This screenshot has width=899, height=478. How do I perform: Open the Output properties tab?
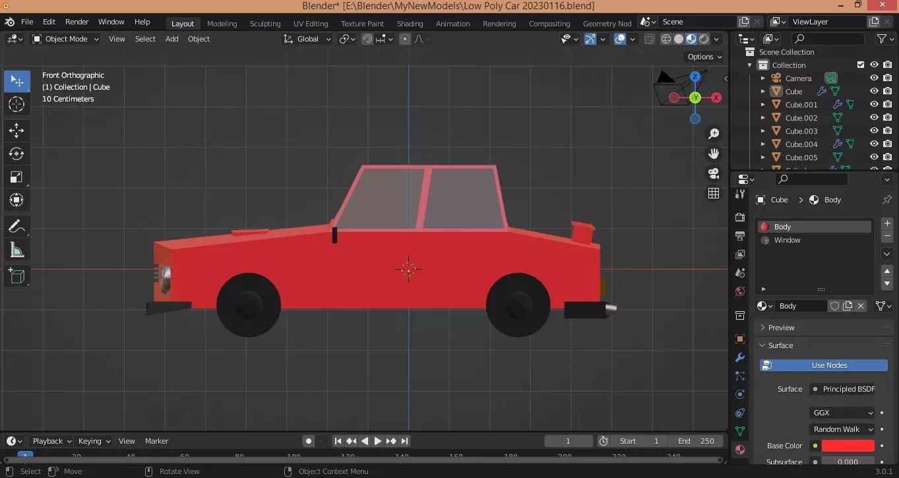[740, 236]
